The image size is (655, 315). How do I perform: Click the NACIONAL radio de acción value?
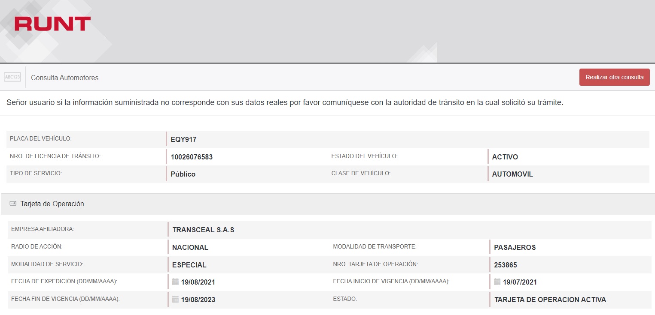tap(190, 247)
